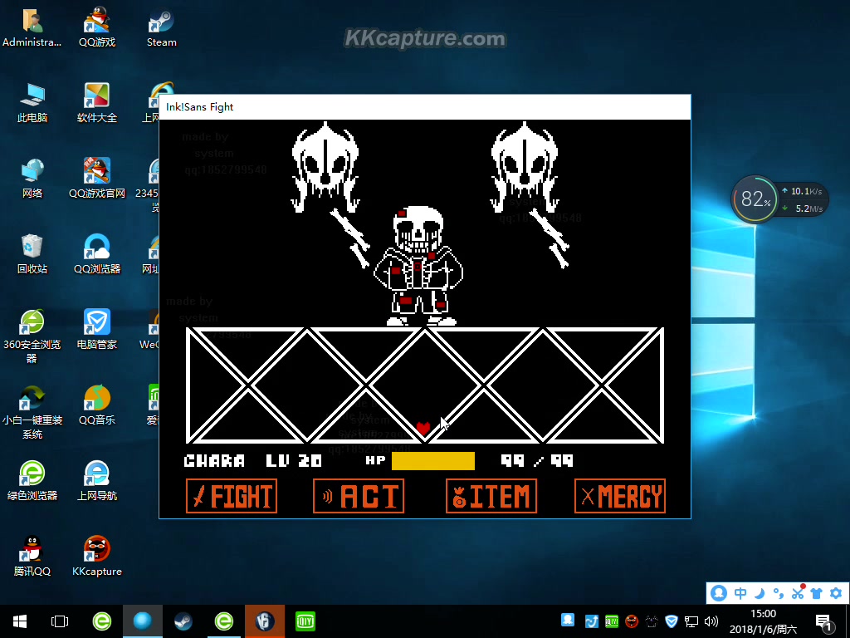Launch 360安全浏览器 desktop shortcut
This screenshot has height=638, width=850.
pos(32,336)
